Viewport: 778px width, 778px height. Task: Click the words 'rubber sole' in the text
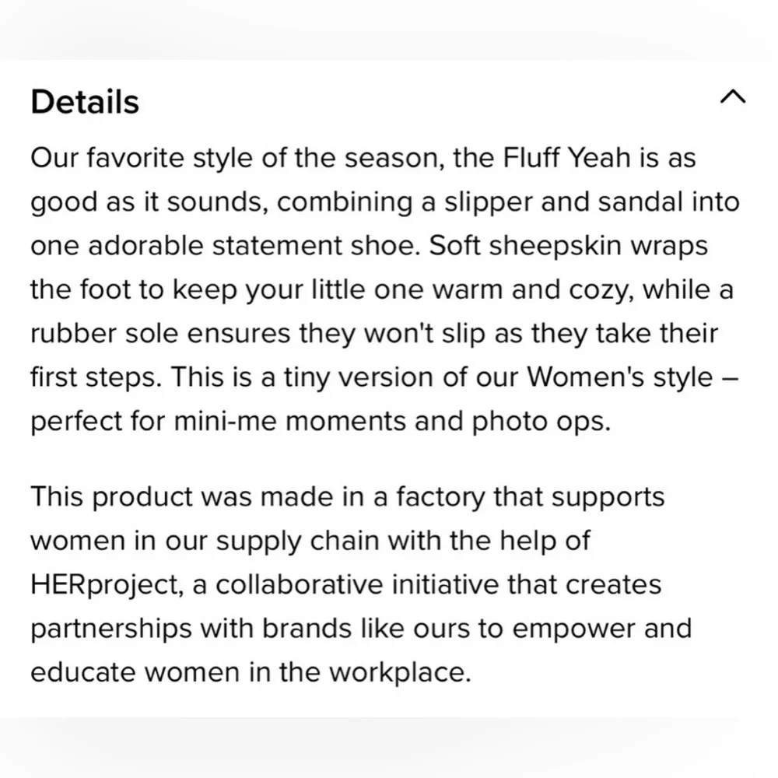click(101, 334)
